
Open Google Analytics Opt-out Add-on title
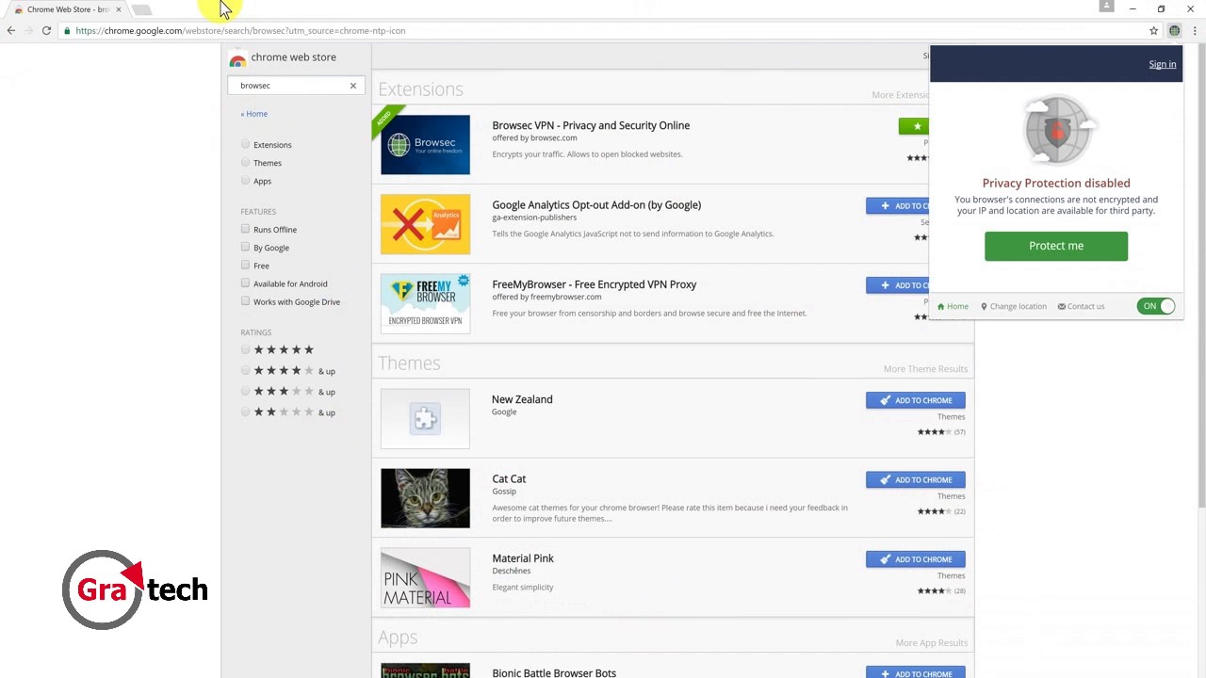click(x=596, y=204)
